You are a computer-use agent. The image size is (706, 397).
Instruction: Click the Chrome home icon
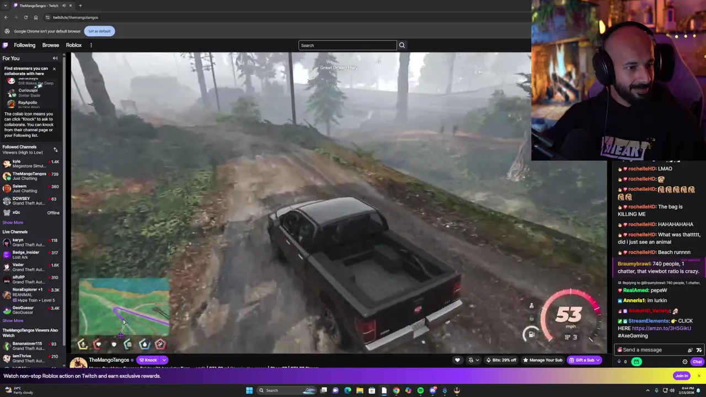click(x=36, y=18)
